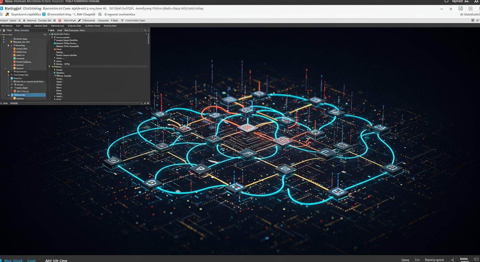Collapse the first item in the right panel list
The width and height of the screenshot is (480, 262).
(x=50, y=34)
